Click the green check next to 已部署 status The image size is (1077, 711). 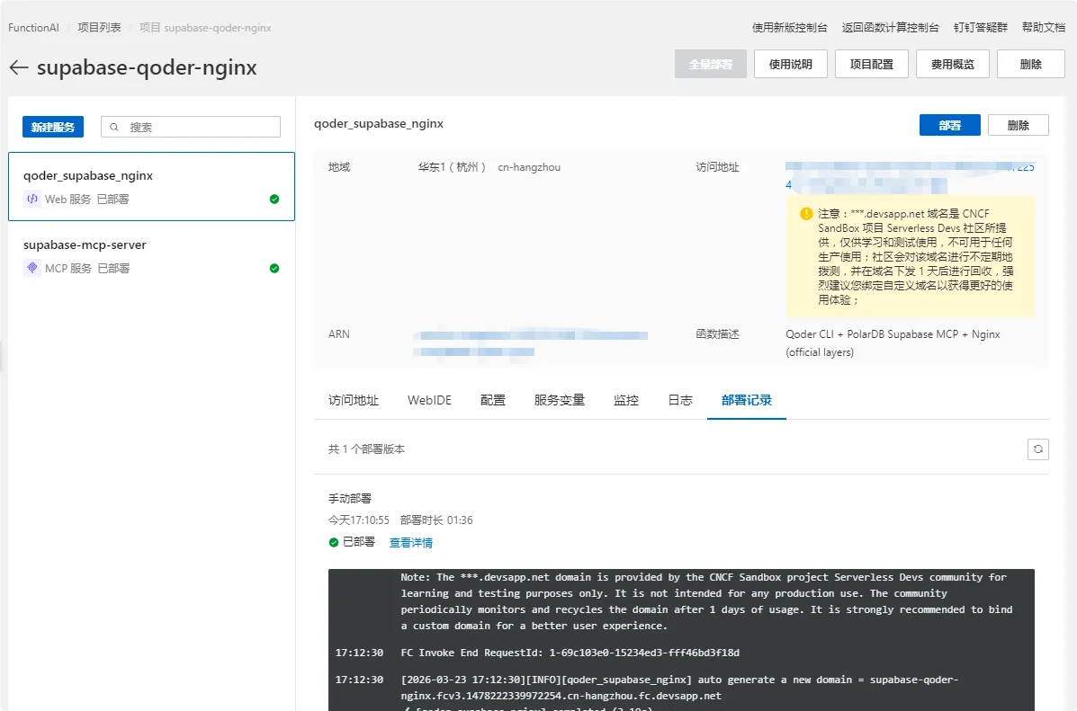click(x=333, y=542)
